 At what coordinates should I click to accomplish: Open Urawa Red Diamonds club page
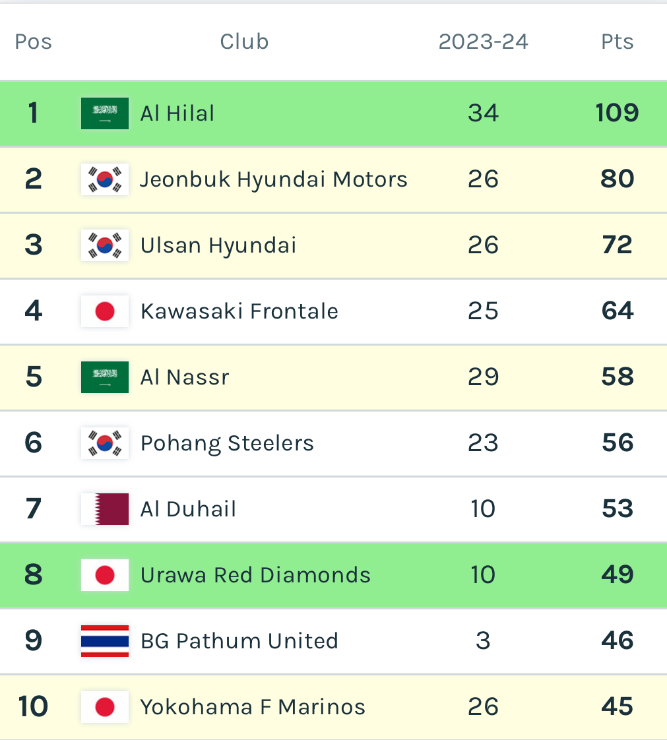point(255,575)
